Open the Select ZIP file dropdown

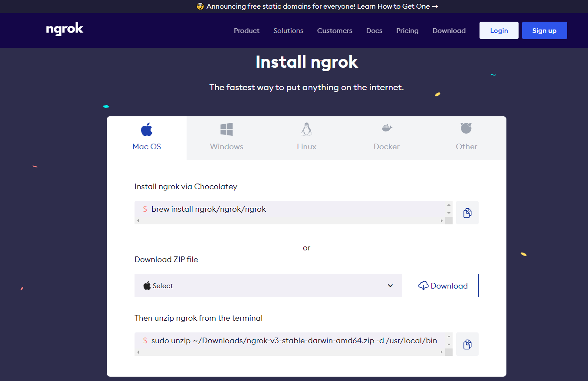[x=268, y=286]
